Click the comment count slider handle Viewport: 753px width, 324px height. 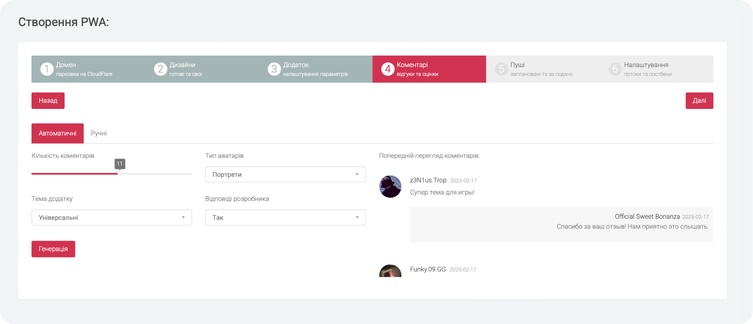point(120,173)
